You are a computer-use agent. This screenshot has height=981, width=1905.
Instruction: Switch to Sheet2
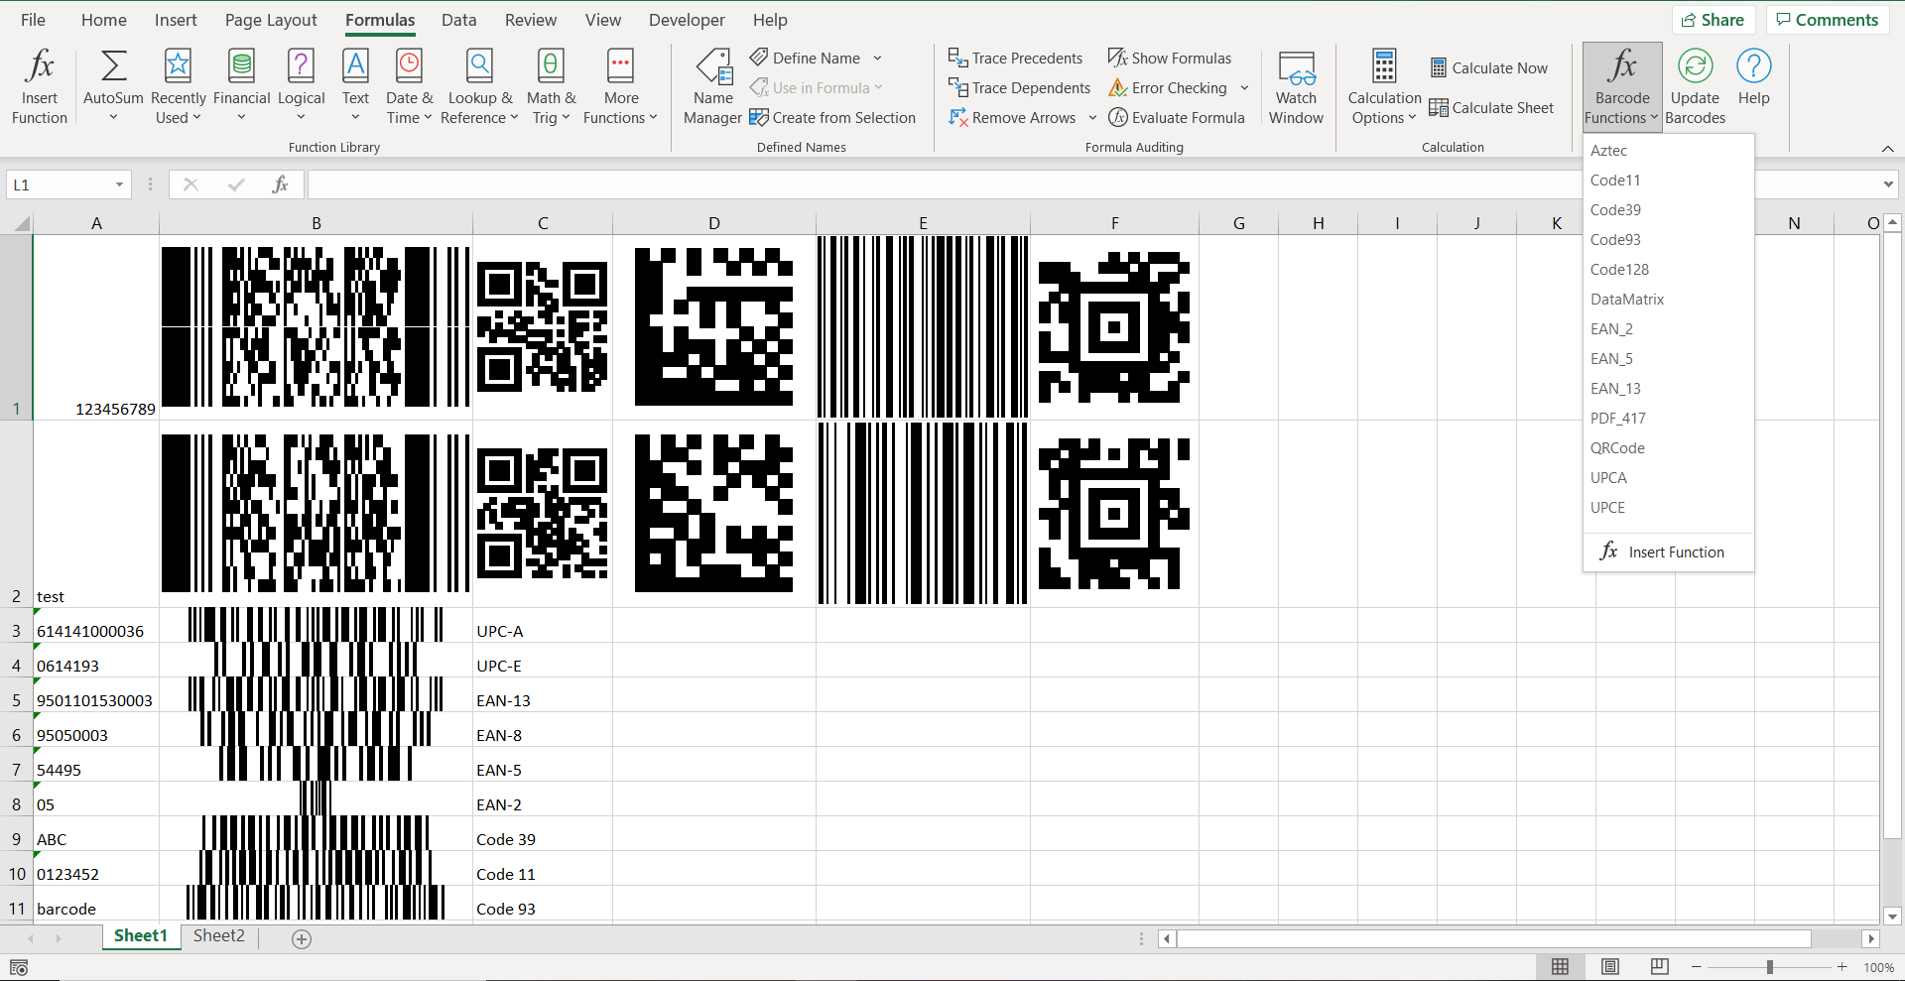point(218,936)
